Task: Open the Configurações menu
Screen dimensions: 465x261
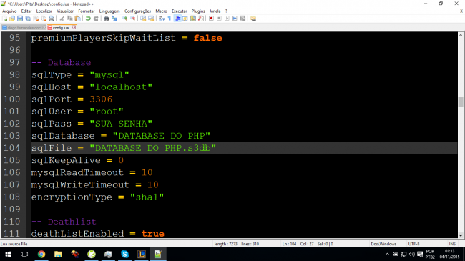Action: point(137,11)
